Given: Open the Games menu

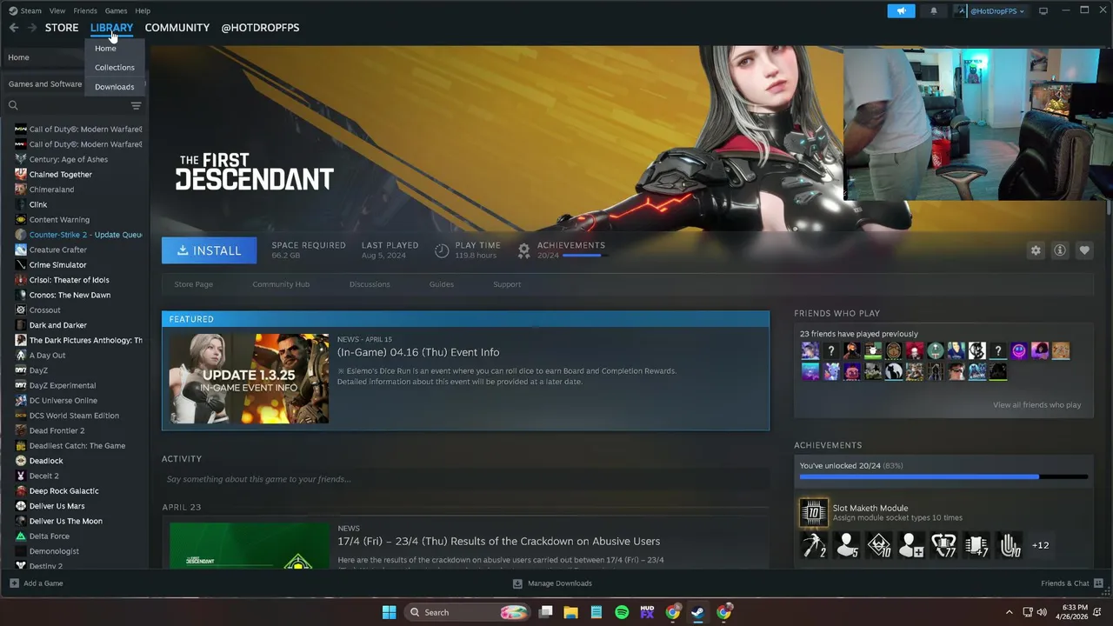Looking at the screenshot, I should 116,10.
